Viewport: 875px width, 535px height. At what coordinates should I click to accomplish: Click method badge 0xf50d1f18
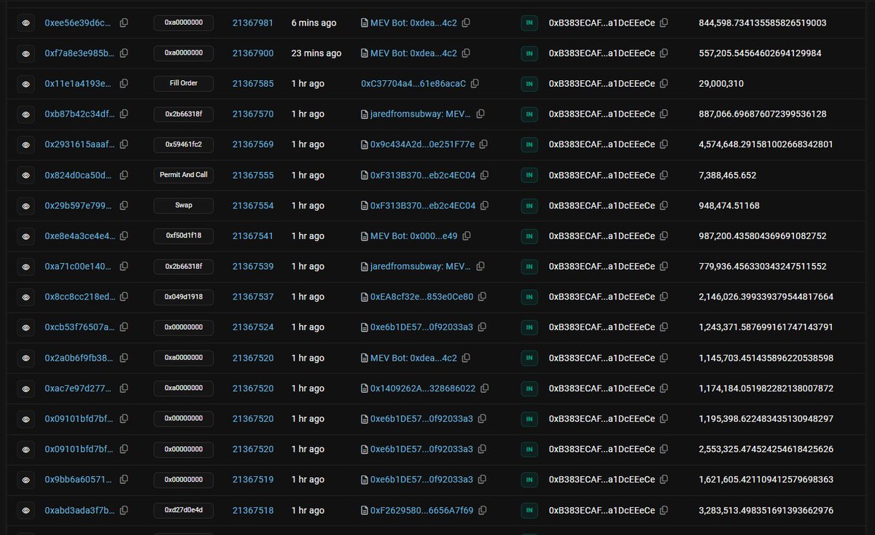point(184,236)
